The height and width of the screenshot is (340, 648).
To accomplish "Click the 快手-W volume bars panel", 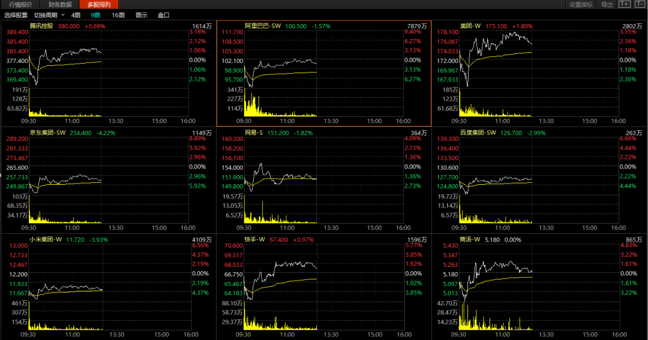I will point(325,316).
